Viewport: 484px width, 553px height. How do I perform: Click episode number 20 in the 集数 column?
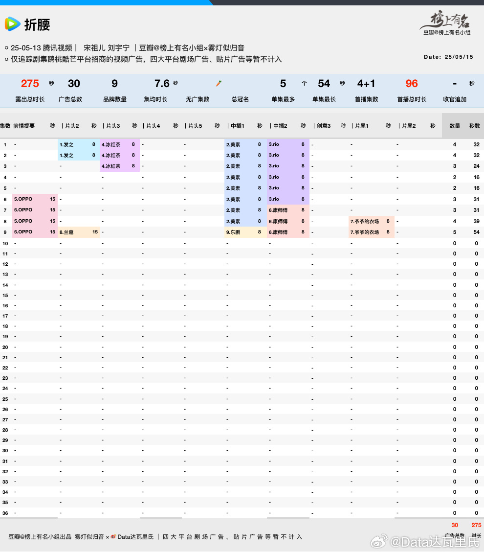[5, 347]
